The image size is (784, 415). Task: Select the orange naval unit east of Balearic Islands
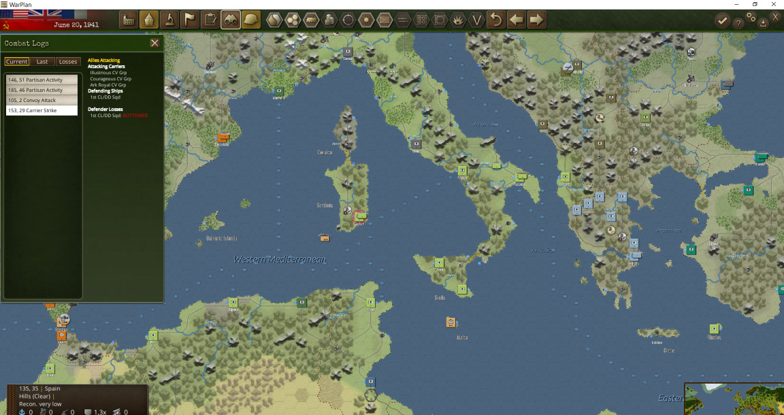pos(325,238)
